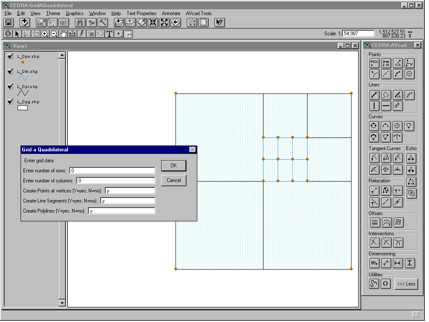Open the Graphics menu
The image size is (429, 322).
coord(75,13)
